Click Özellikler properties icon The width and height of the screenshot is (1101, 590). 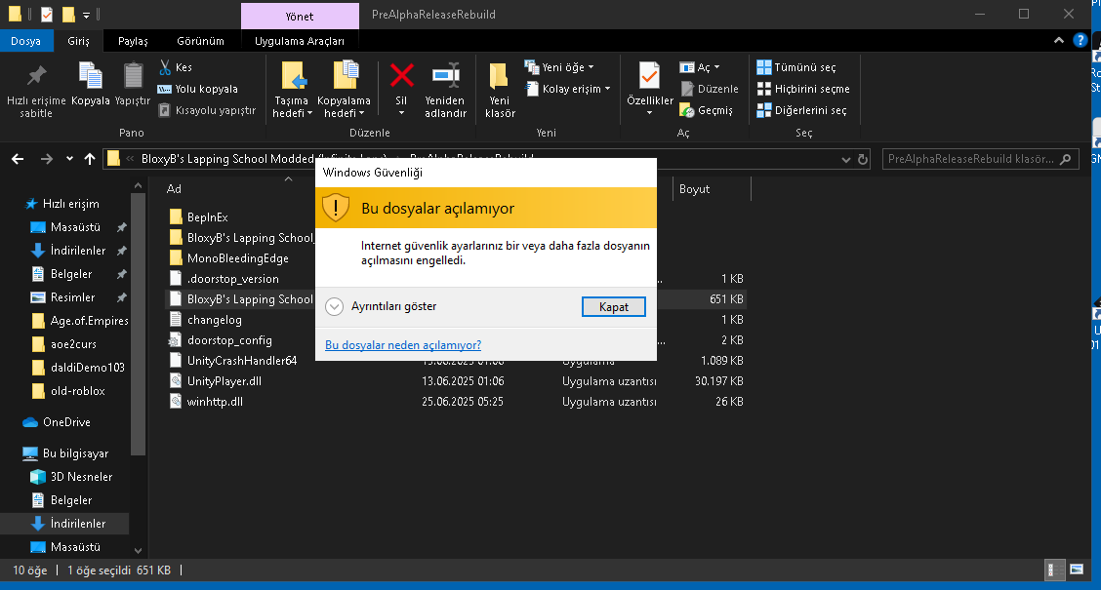point(649,76)
